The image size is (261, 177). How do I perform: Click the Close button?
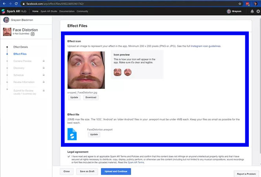point(66,171)
